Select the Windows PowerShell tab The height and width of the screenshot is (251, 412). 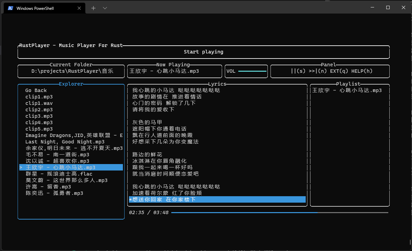coord(44,8)
